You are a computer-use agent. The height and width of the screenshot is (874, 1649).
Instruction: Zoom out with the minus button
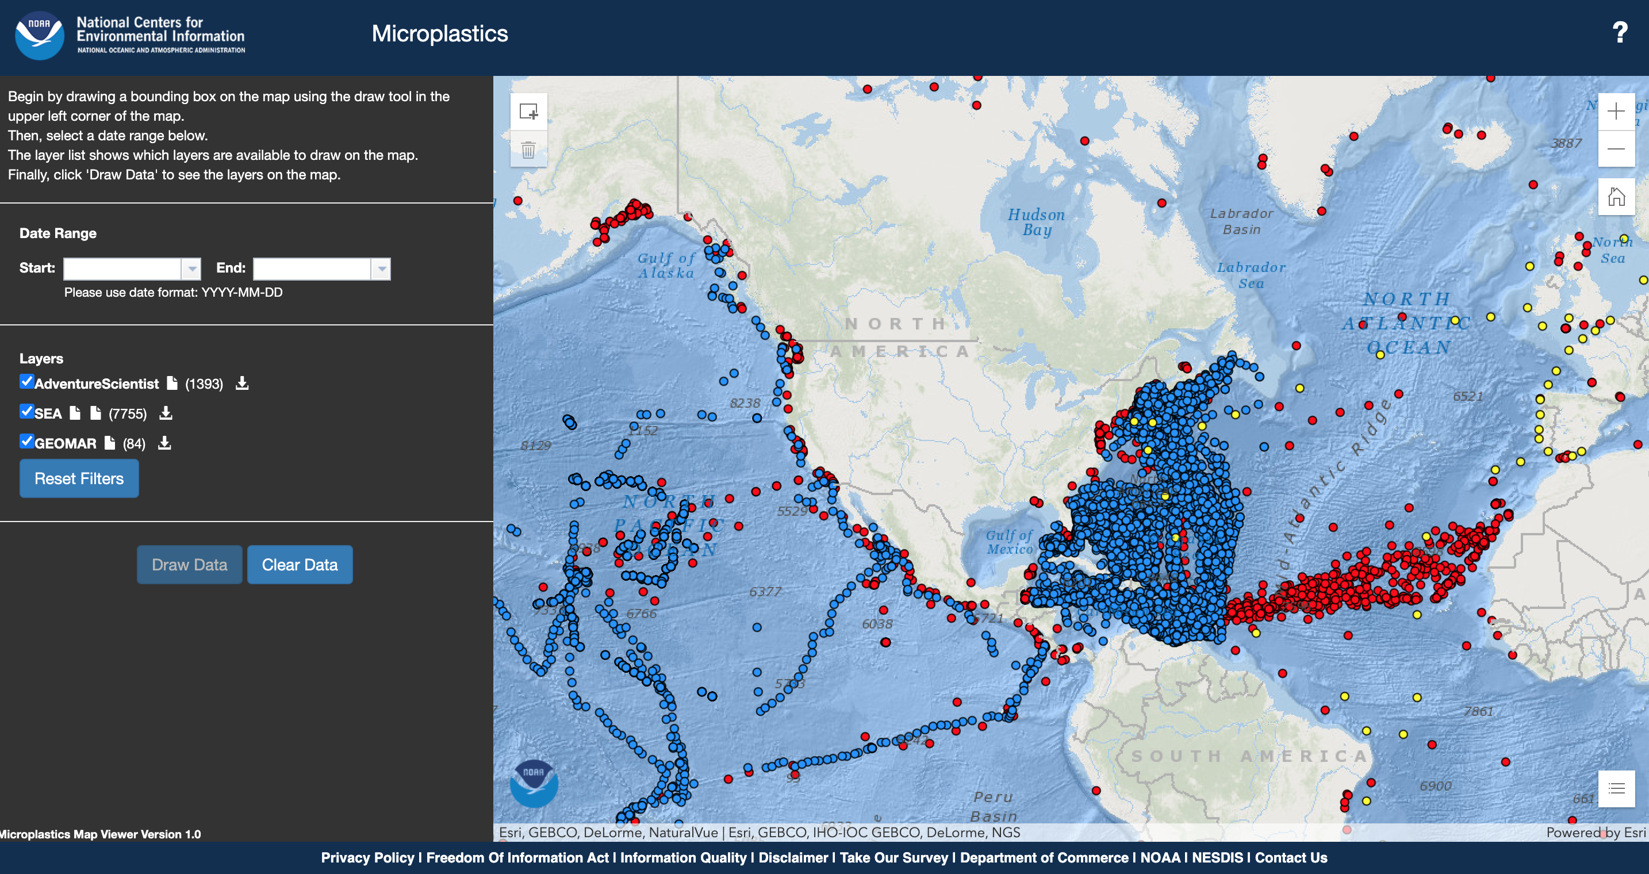click(1616, 149)
